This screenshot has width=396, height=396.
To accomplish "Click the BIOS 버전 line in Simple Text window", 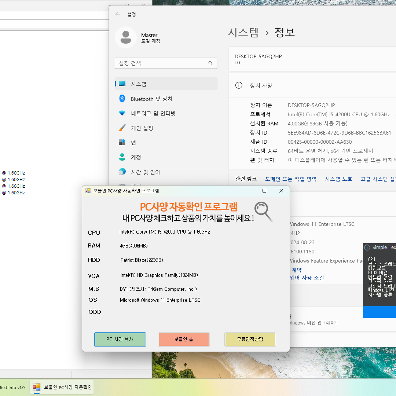I will (x=378, y=272).
